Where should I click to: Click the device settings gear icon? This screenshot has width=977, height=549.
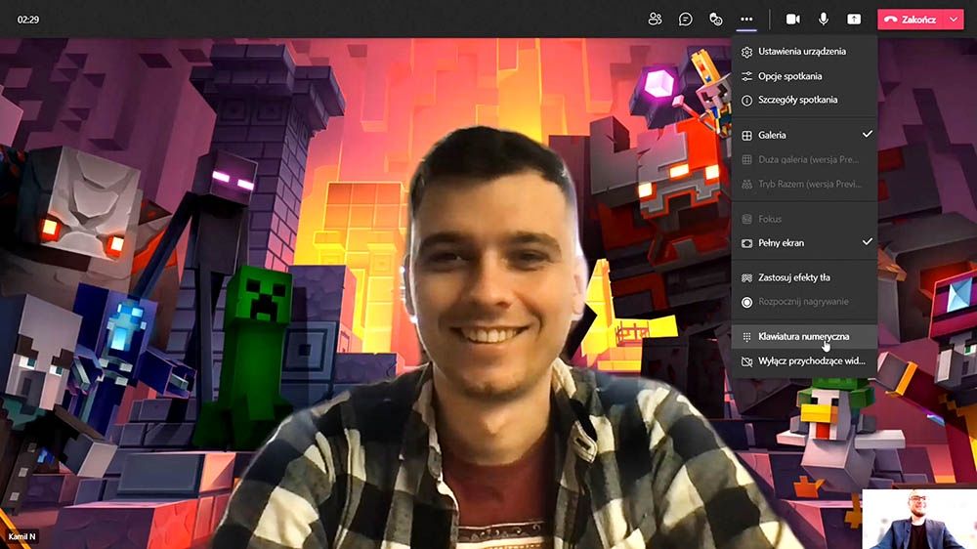pos(746,53)
